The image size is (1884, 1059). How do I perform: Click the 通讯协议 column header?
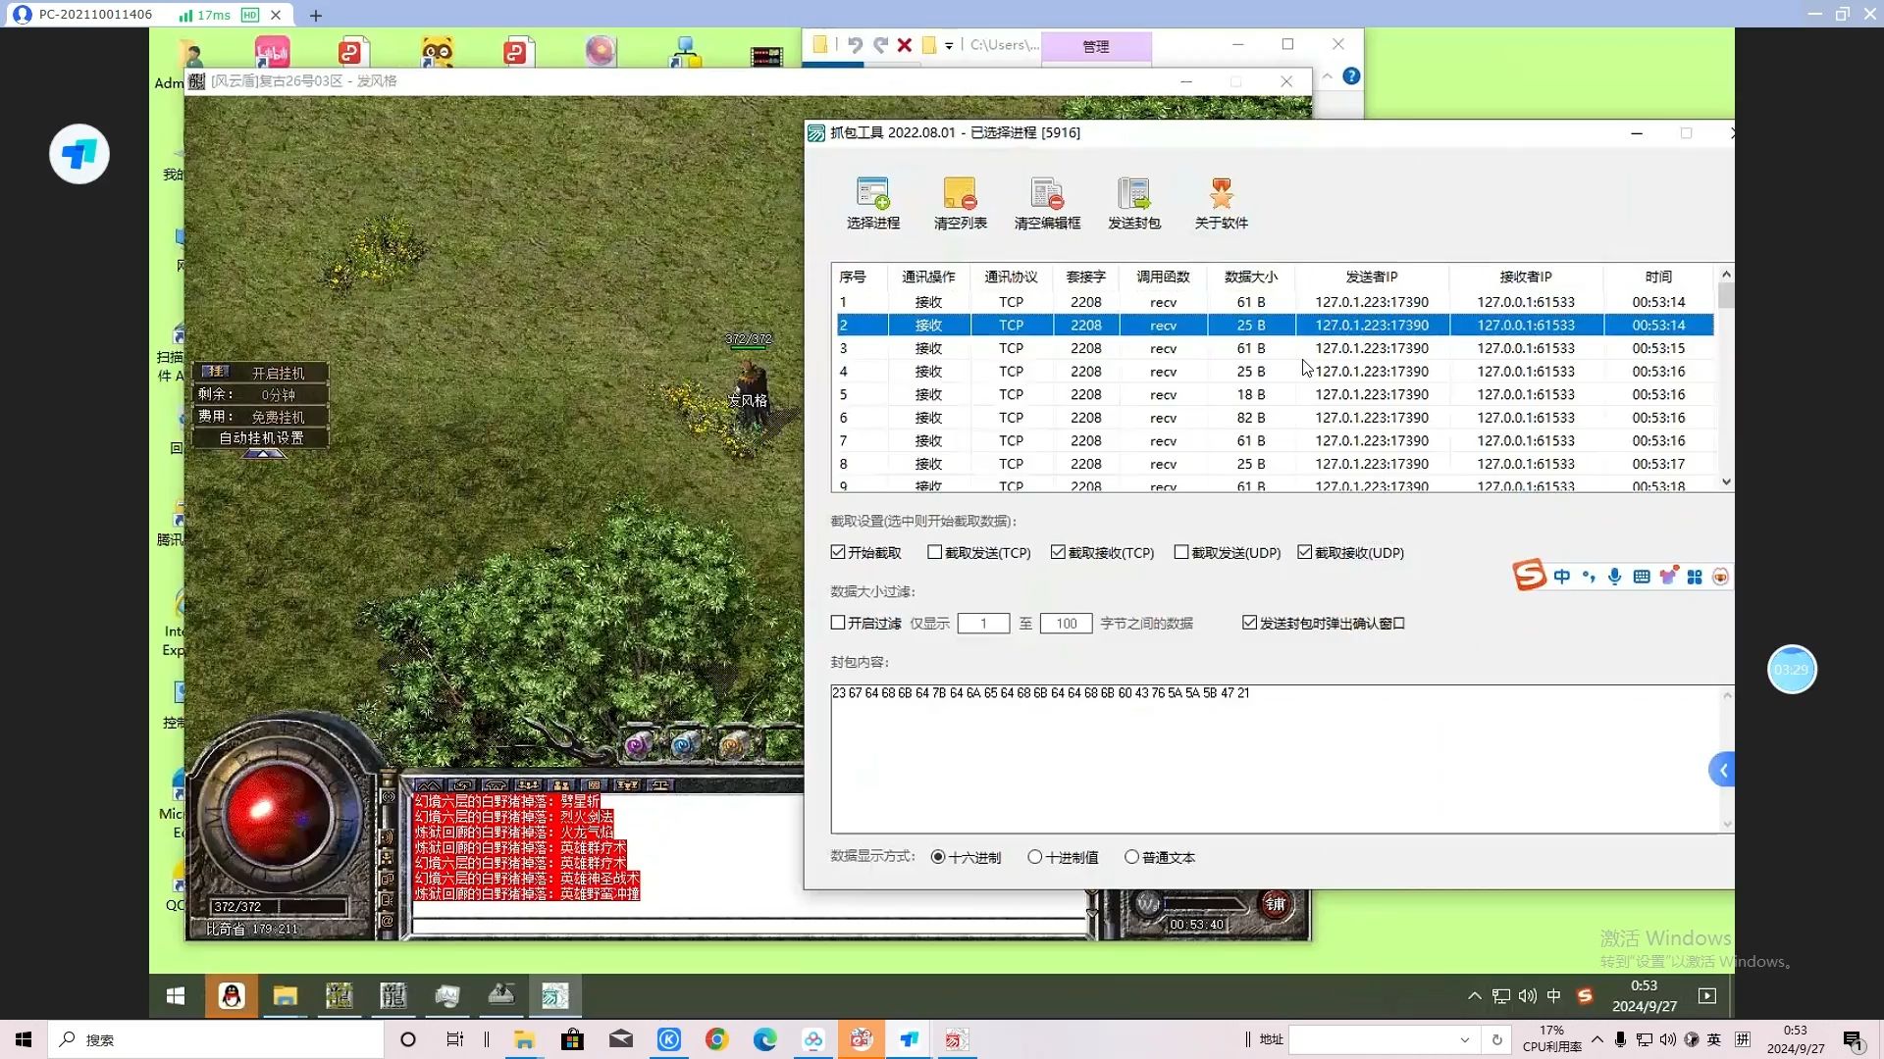coord(1011,277)
